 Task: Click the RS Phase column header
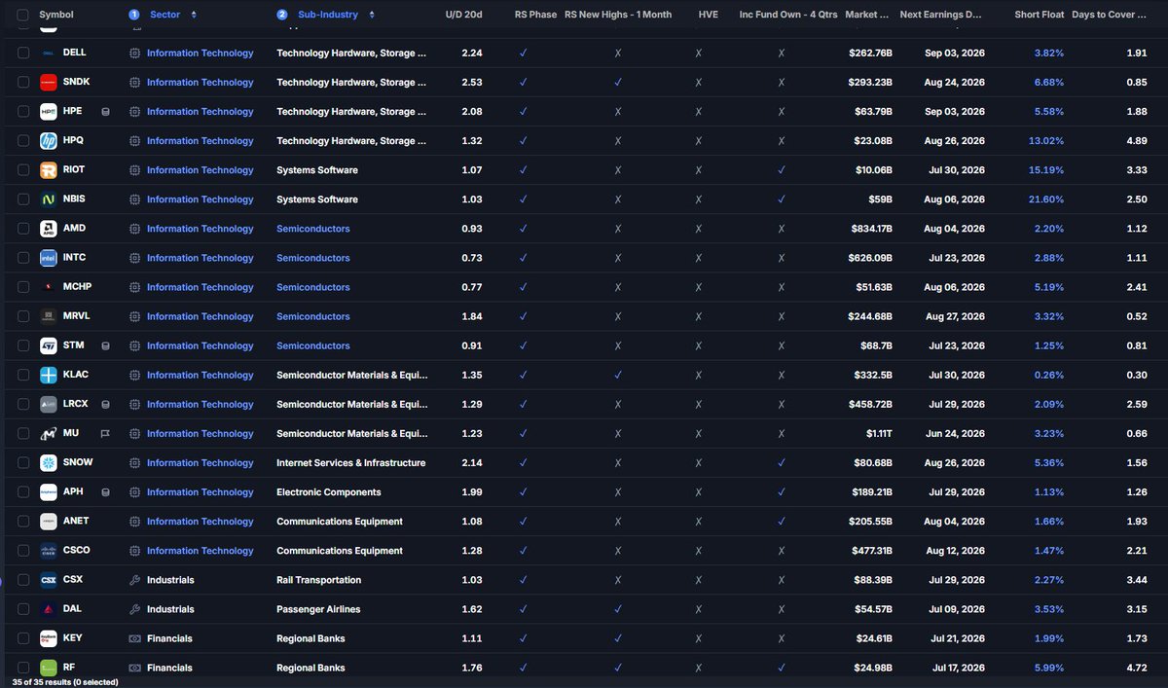click(535, 15)
